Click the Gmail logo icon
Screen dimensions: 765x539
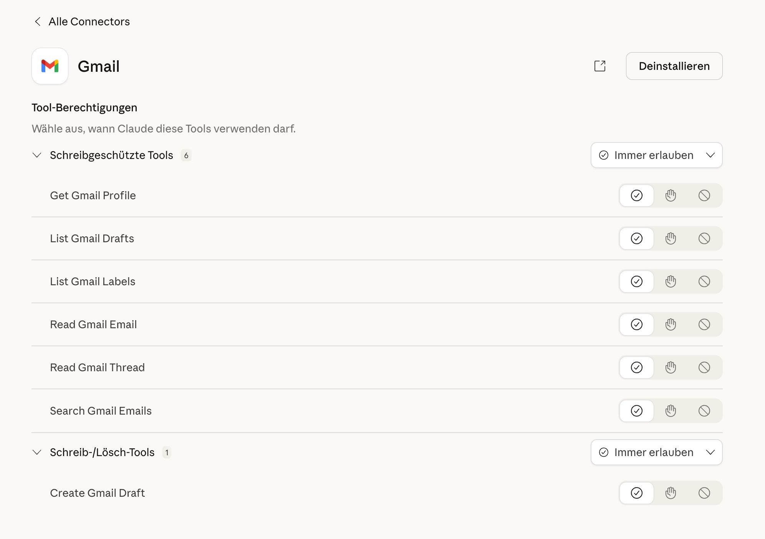(x=50, y=66)
